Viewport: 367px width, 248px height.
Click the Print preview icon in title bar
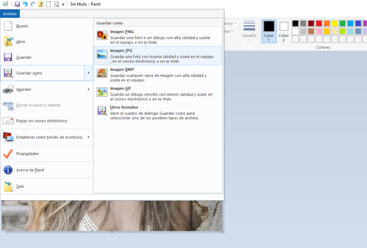pos(56,4)
